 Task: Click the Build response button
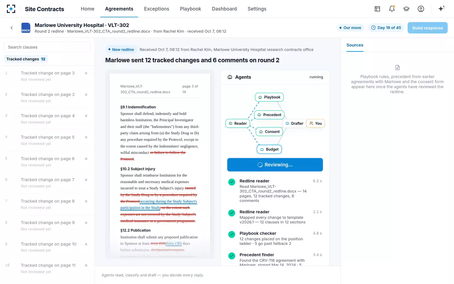point(428,28)
